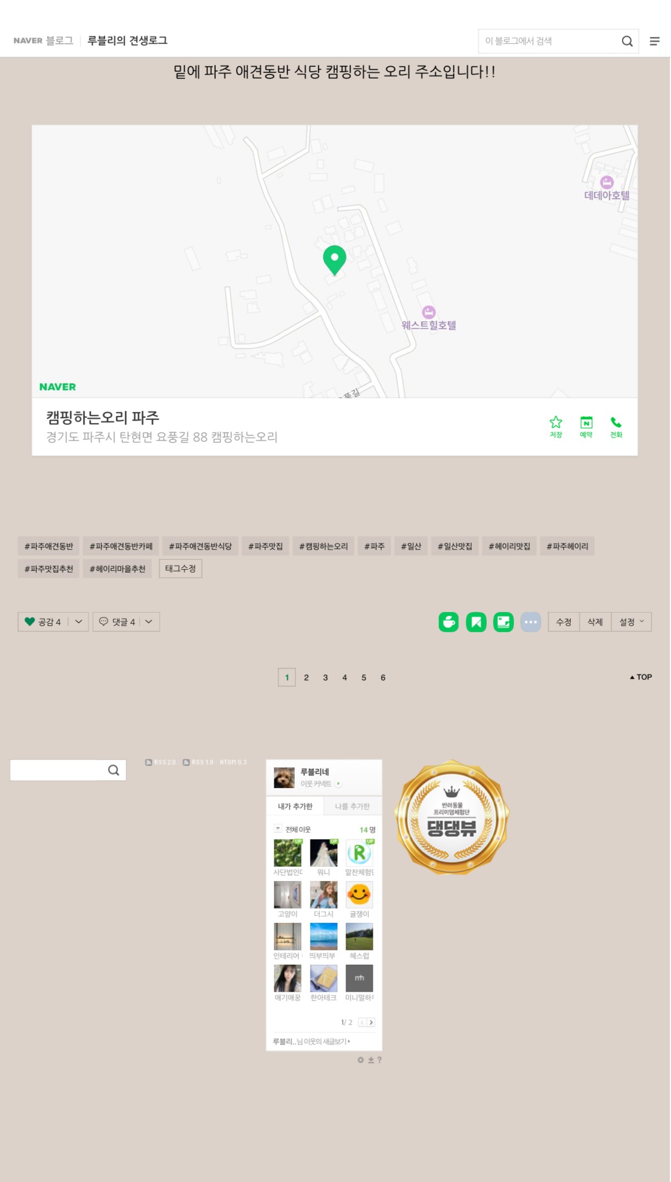Open the 예약 reservation calendar icon
This screenshot has height=1182, width=671.
(x=586, y=427)
